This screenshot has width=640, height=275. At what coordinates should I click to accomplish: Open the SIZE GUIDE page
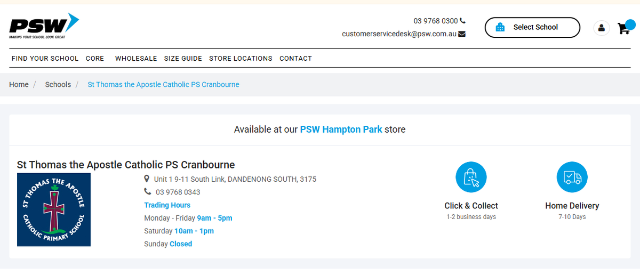coord(183,59)
